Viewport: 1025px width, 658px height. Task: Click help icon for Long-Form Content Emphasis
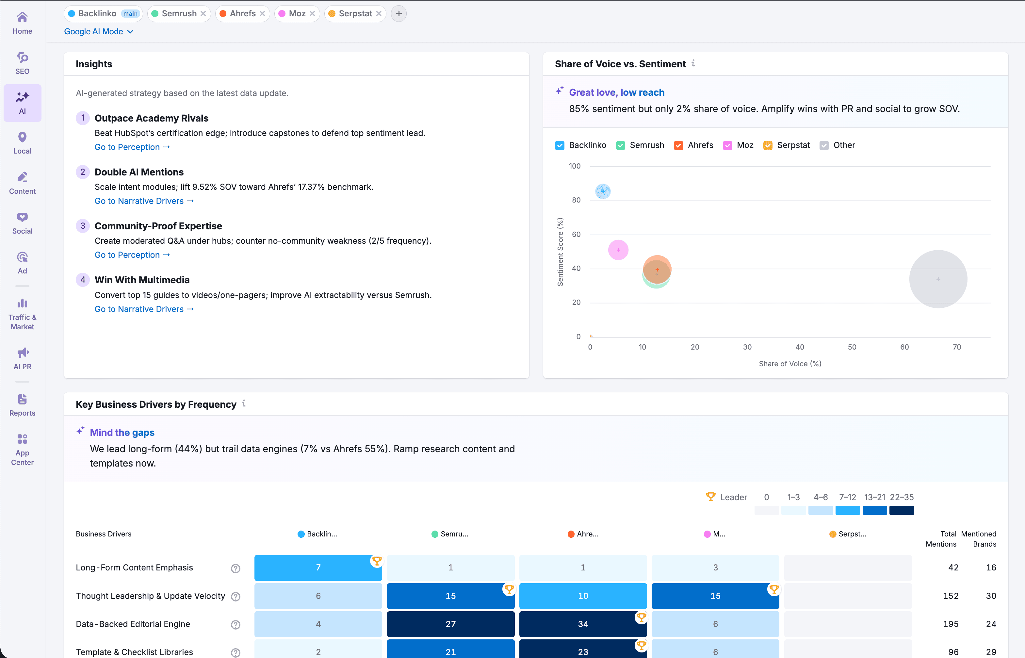(x=235, y=568)
